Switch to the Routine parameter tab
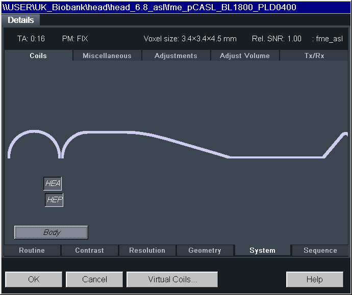 32,251
